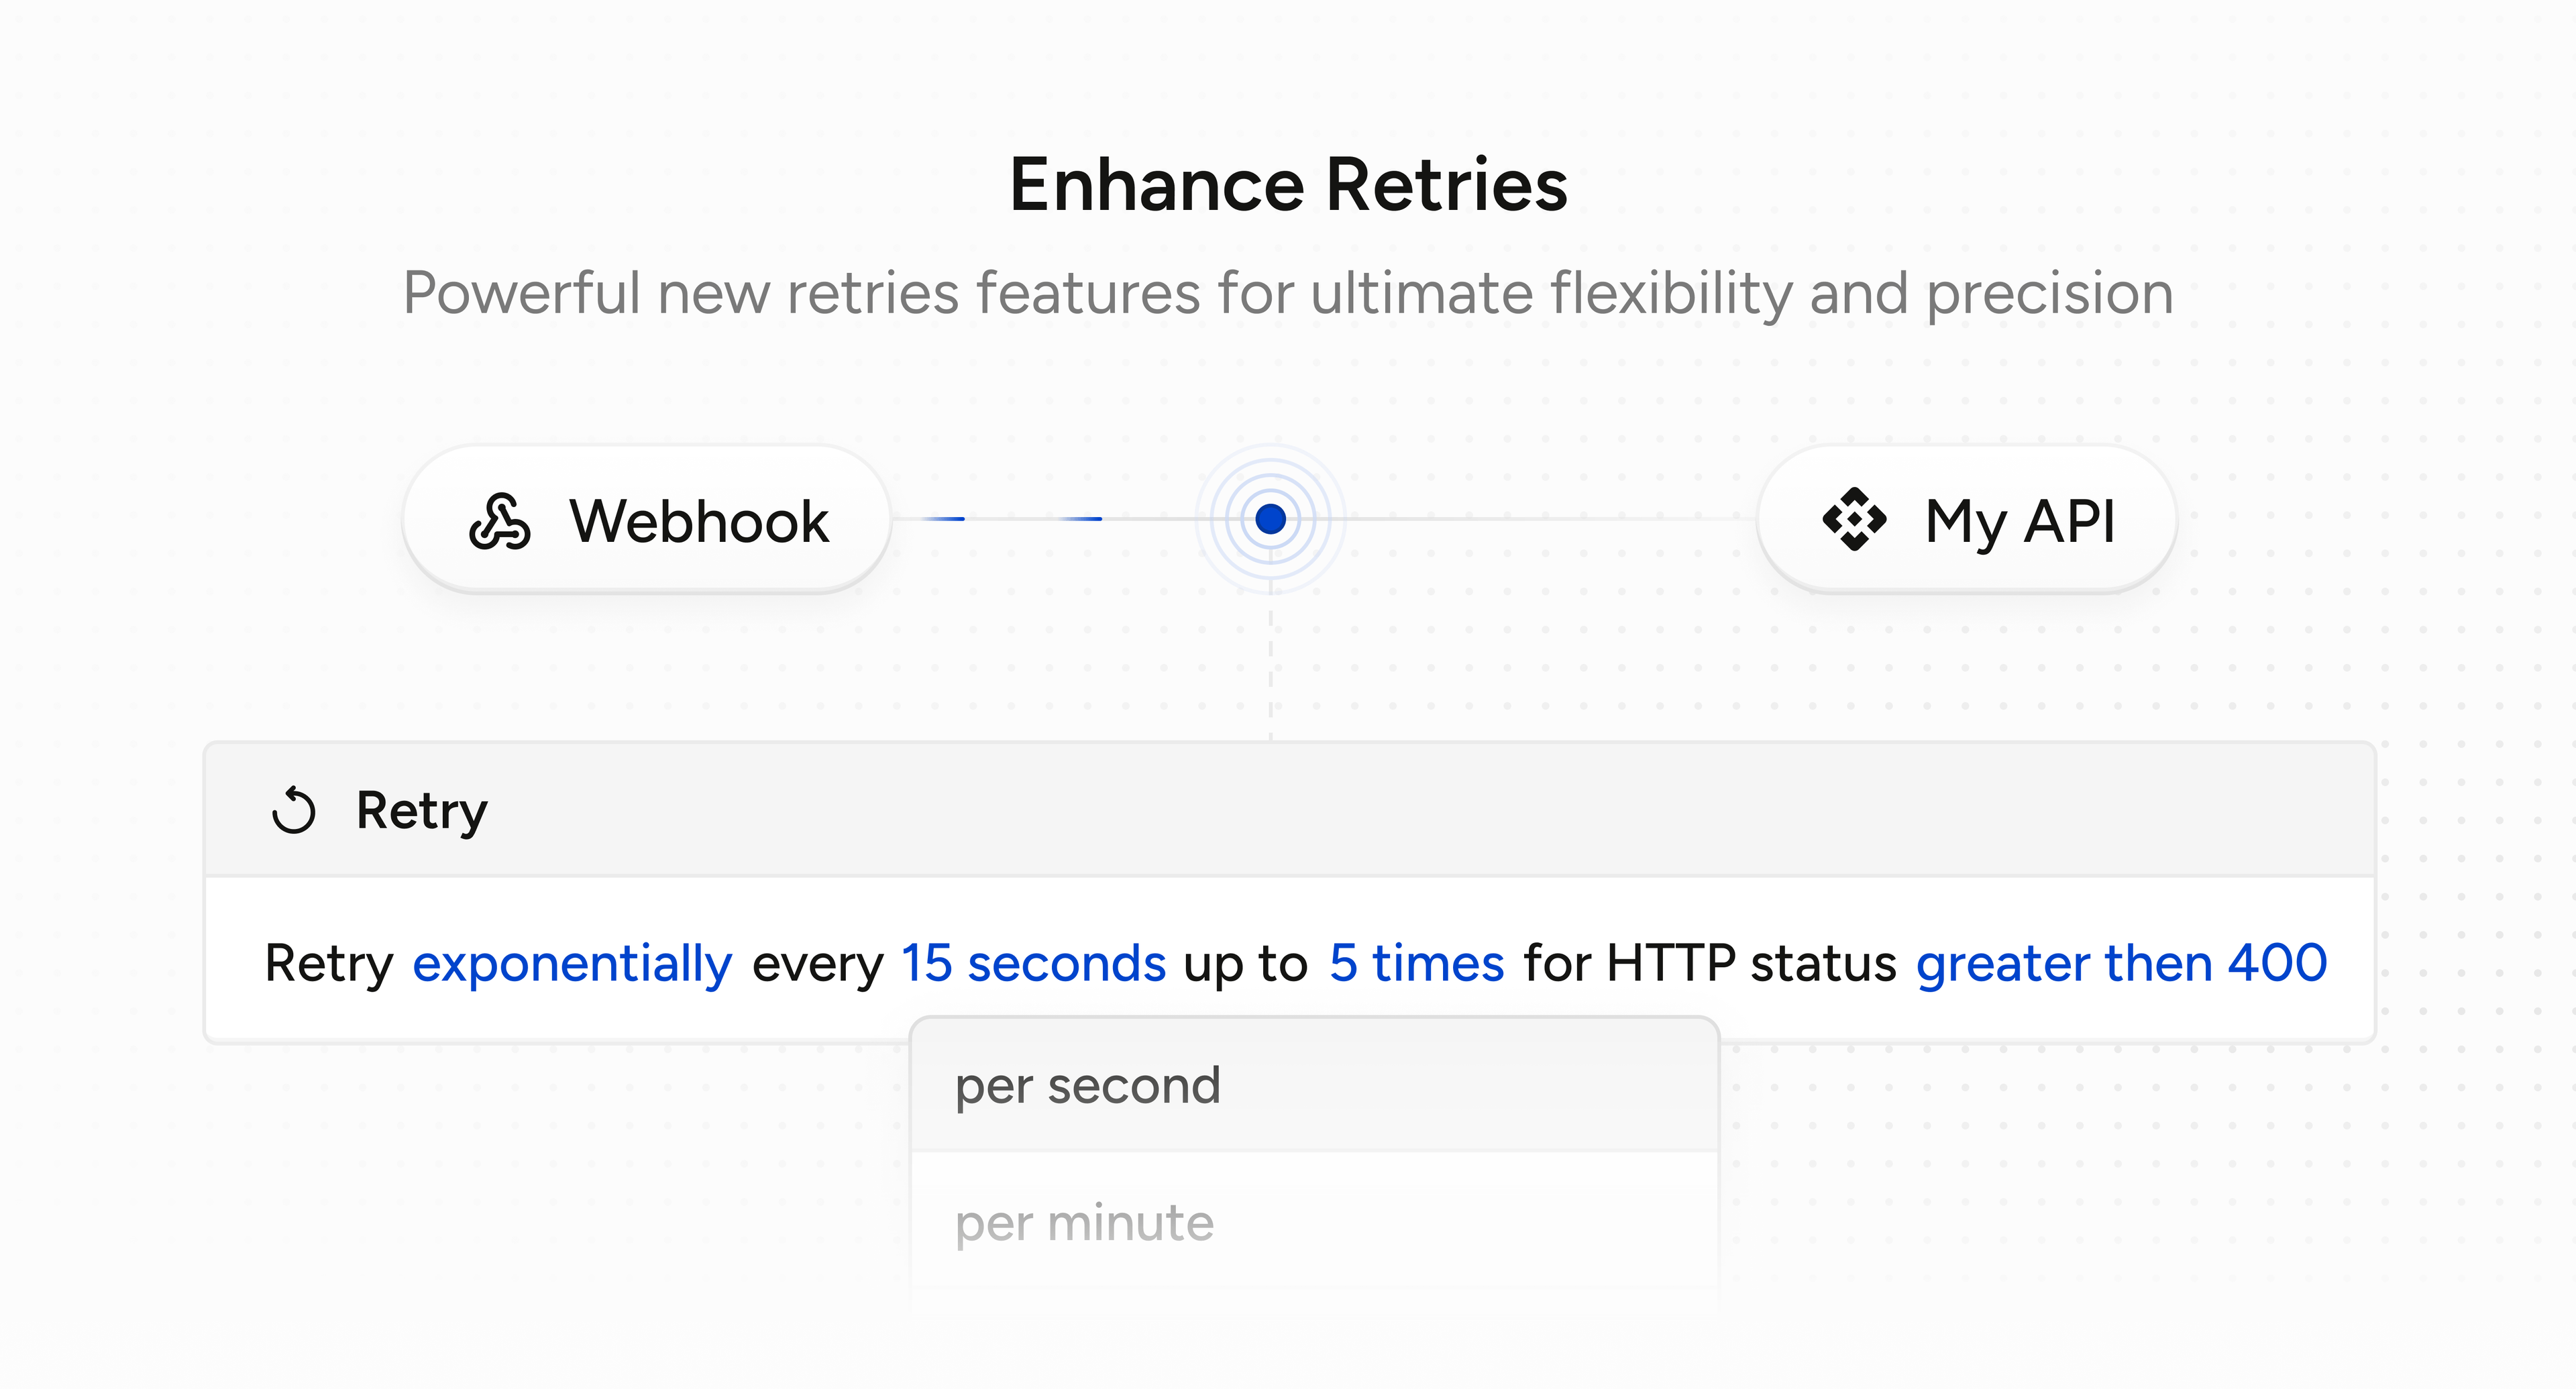Choose the per second option
This screenshot has height=1389, width=2576.
(x=1088, y=1084)
